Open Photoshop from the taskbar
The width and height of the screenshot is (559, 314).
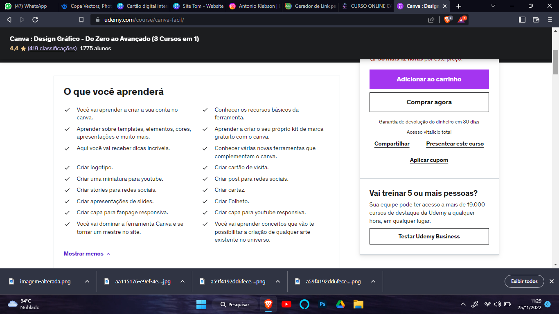pyautogui.click(x=322, y=304)
